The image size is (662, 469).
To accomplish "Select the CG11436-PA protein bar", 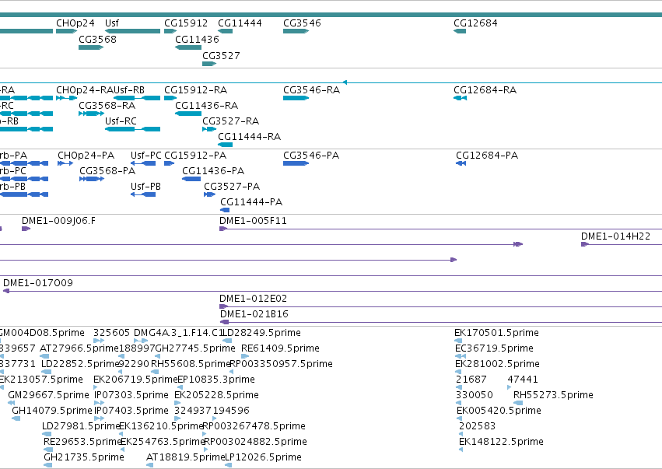I will [x=191, y=179].
